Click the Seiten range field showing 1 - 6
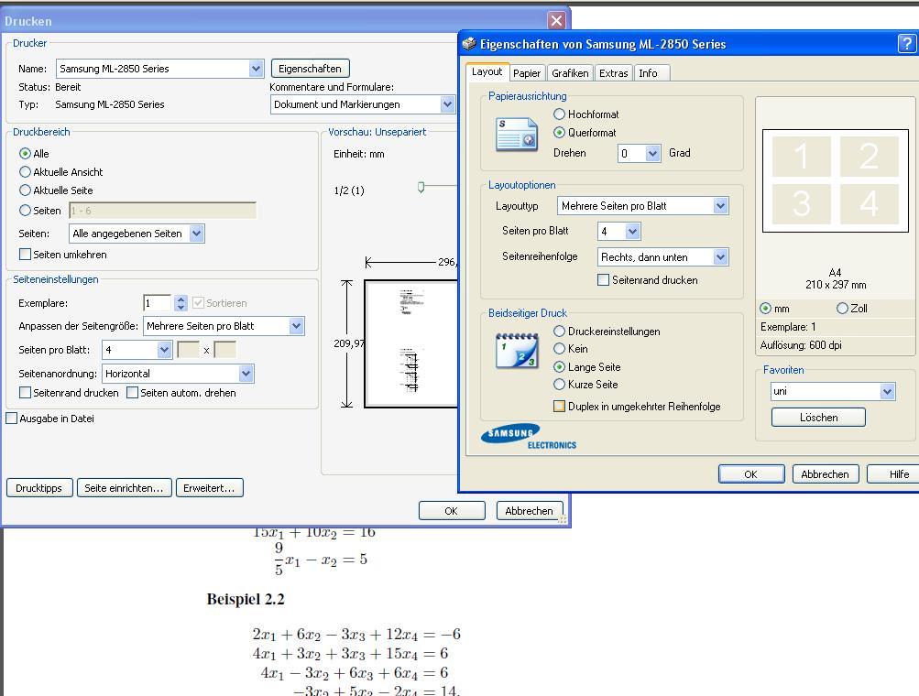 [162, 211]
